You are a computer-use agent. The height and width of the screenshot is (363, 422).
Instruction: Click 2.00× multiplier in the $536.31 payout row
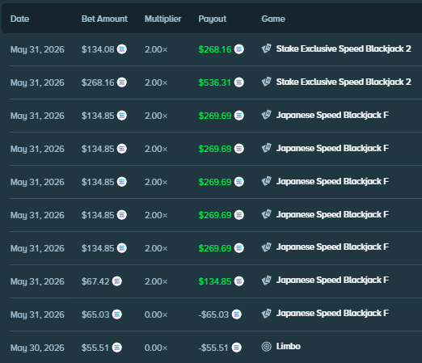[x=156, y=82]
